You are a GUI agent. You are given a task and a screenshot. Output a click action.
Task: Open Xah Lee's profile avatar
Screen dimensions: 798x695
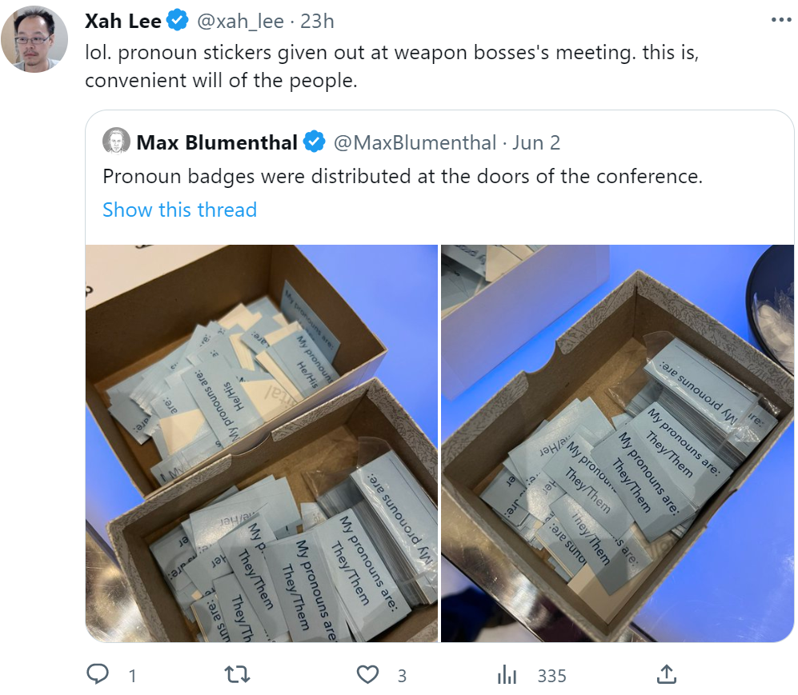pyautogui.click(x=34, y=39)
